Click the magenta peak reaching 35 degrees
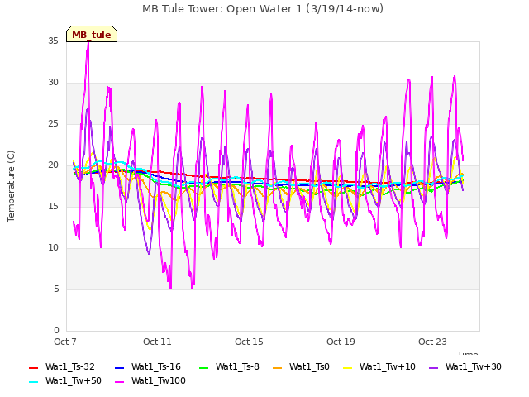Image resolution: width=529 pixels, height=397 pixels. [x=88, y=44]
